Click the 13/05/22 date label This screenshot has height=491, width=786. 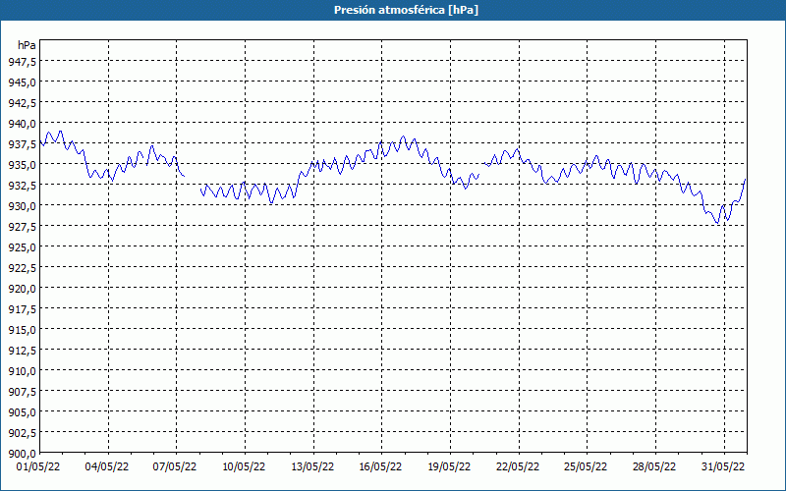tap(312, 467)
